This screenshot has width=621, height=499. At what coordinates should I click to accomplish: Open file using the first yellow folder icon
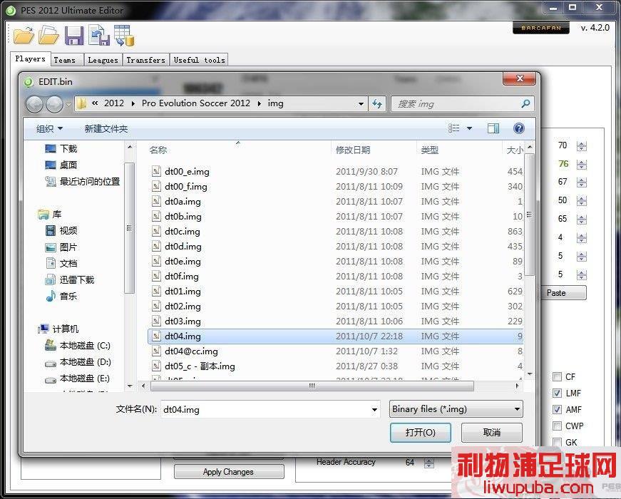(24, 36)
